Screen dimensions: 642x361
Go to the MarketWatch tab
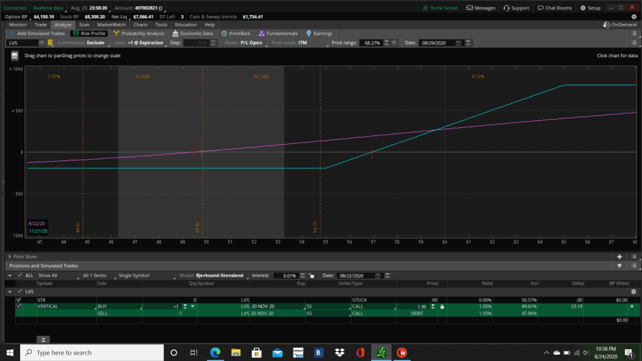tap(111, 24)
